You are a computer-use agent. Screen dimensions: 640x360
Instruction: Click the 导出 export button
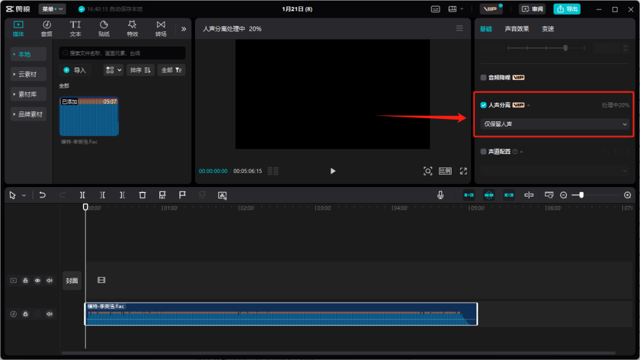point(567,9)
